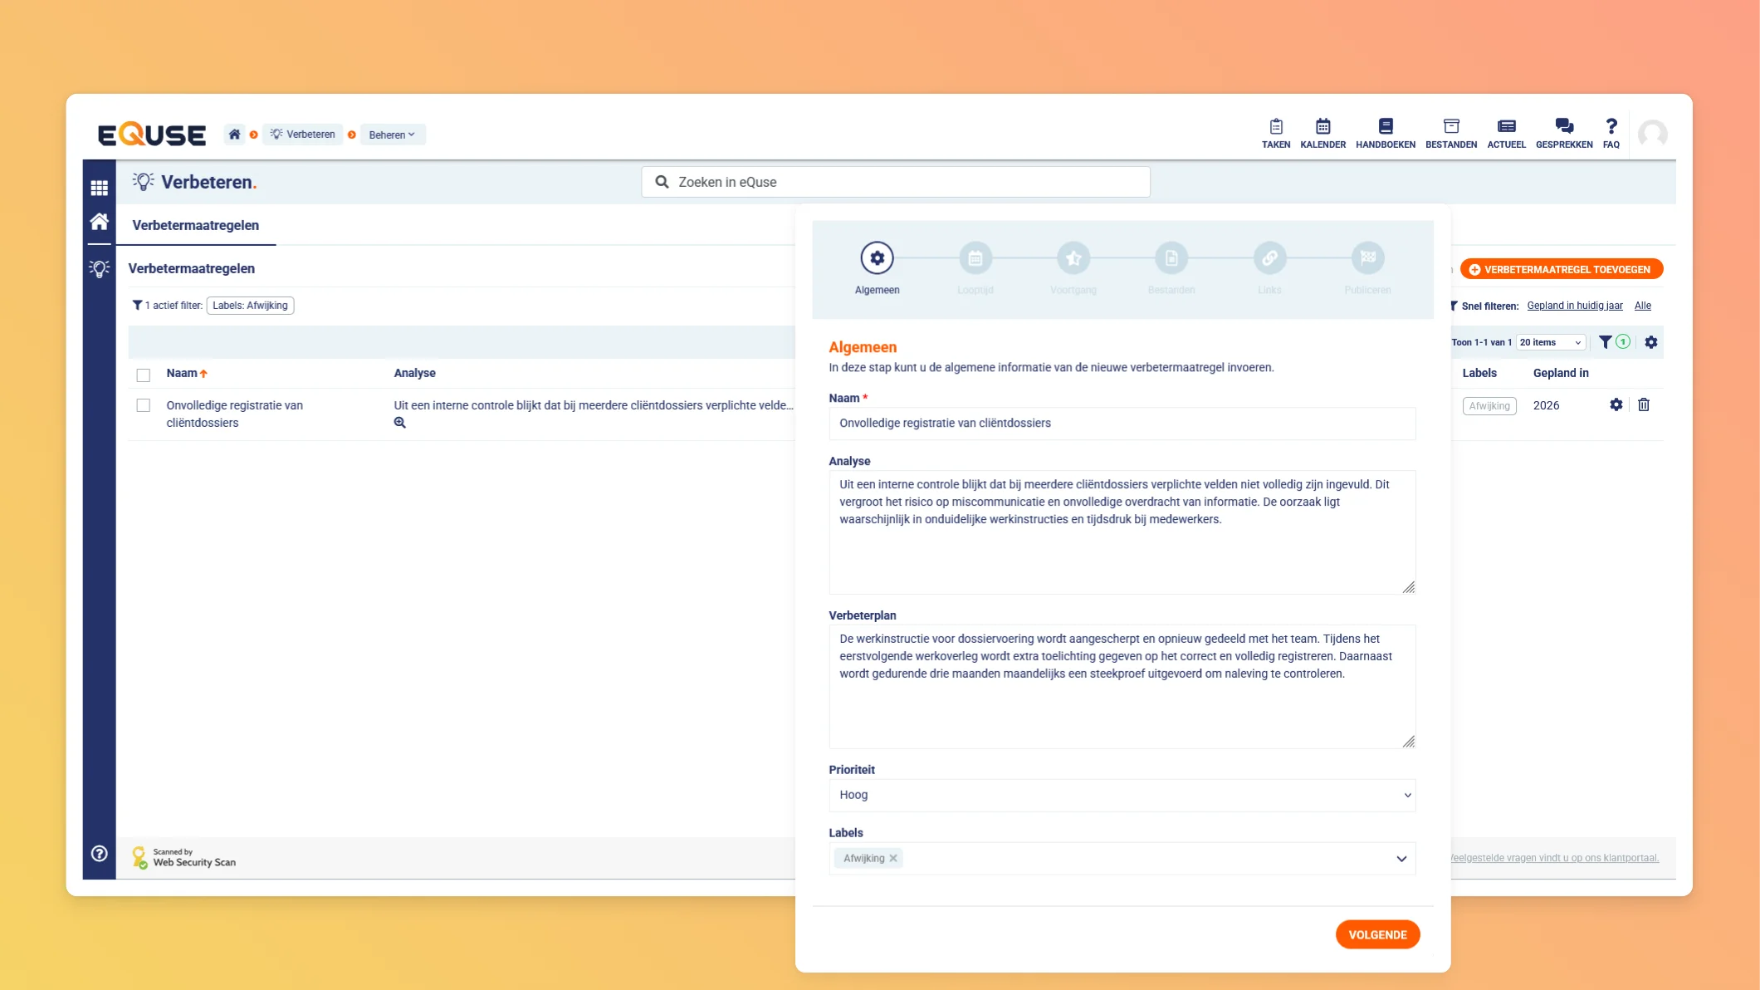1760x990 pixels.
Task: Click magnifier icon under Analyse text
Action: point(400,423)
